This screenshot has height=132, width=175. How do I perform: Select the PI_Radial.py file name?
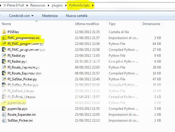click(16, 56)
